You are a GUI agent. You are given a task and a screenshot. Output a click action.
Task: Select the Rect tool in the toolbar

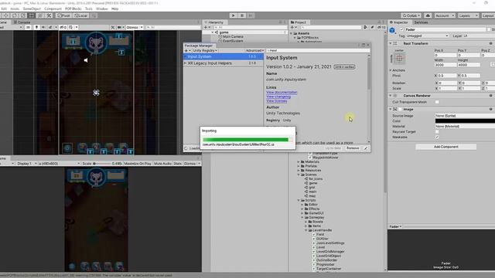[x=32, y=15]
